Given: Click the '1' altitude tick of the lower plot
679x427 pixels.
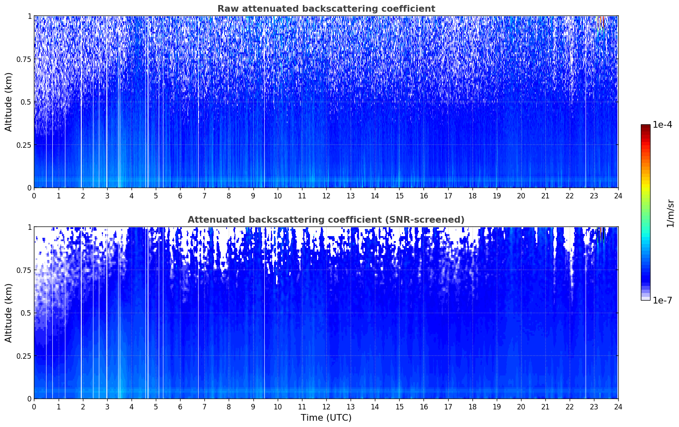Looking at the screenshot, I should pos(29,227).
